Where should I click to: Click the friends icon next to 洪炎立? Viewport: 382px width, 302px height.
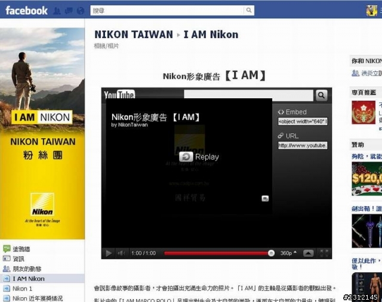[356, 73]
